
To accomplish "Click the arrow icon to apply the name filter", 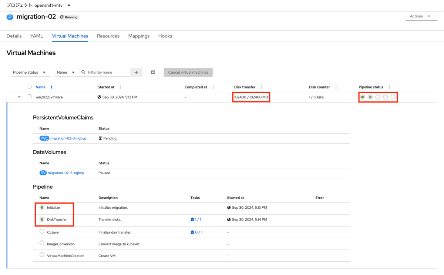I will 136,72.
